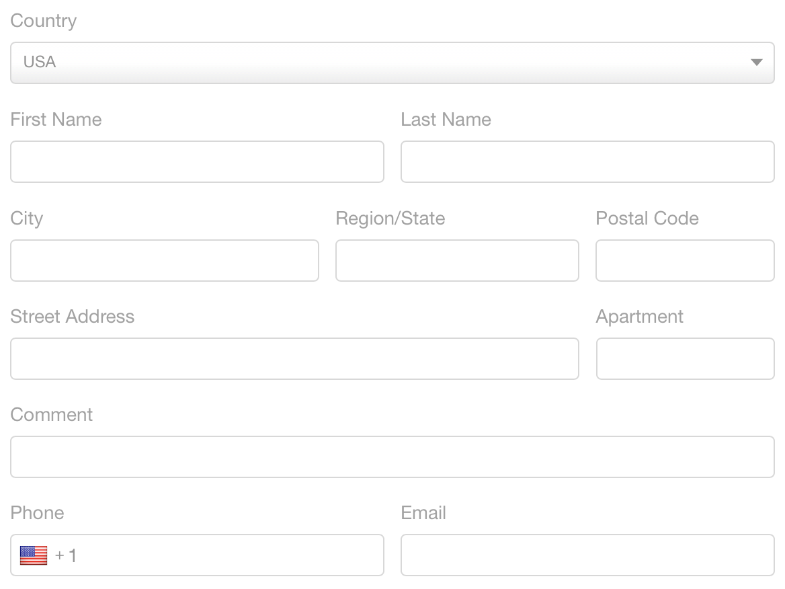785x589 pixels.
Task: Focus the Email input field
Action: tap(587, 555)
